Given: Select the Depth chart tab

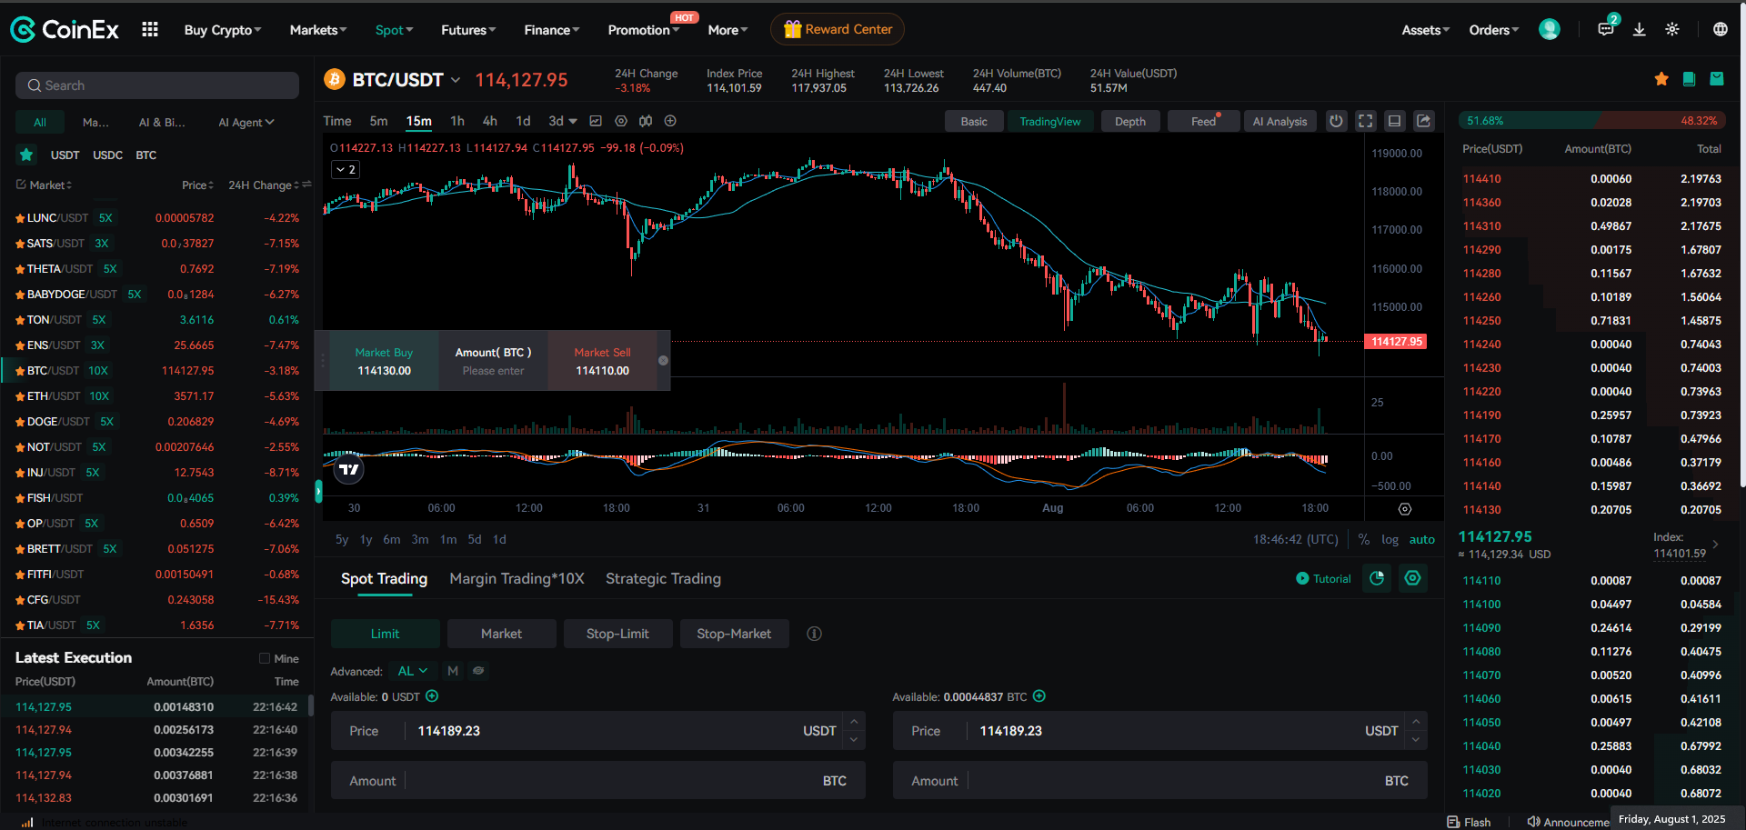Looking at the screenshot, I should [1130, 121].
